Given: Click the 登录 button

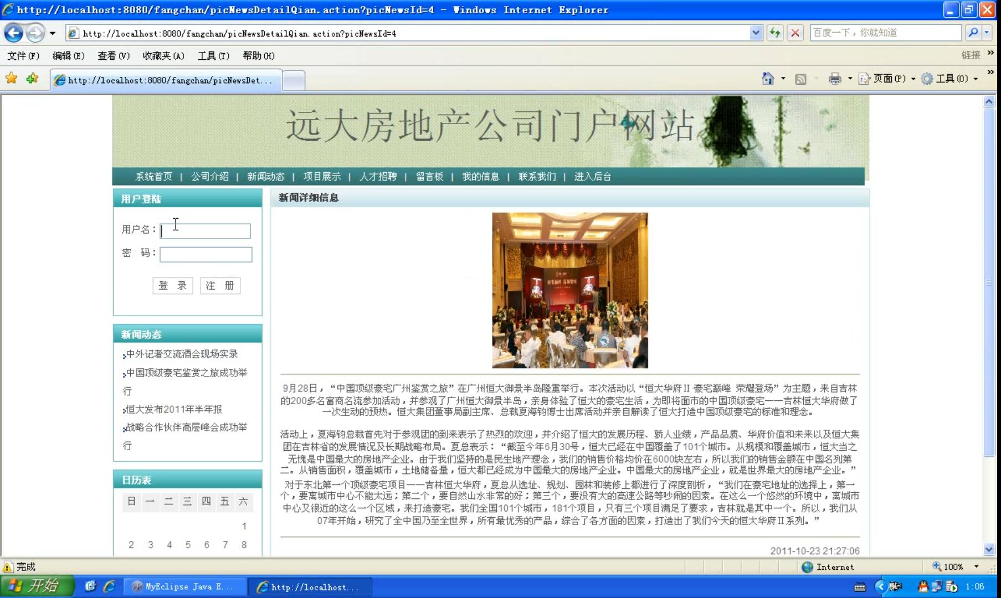Looking at the screenshot, I should [173, 286].
